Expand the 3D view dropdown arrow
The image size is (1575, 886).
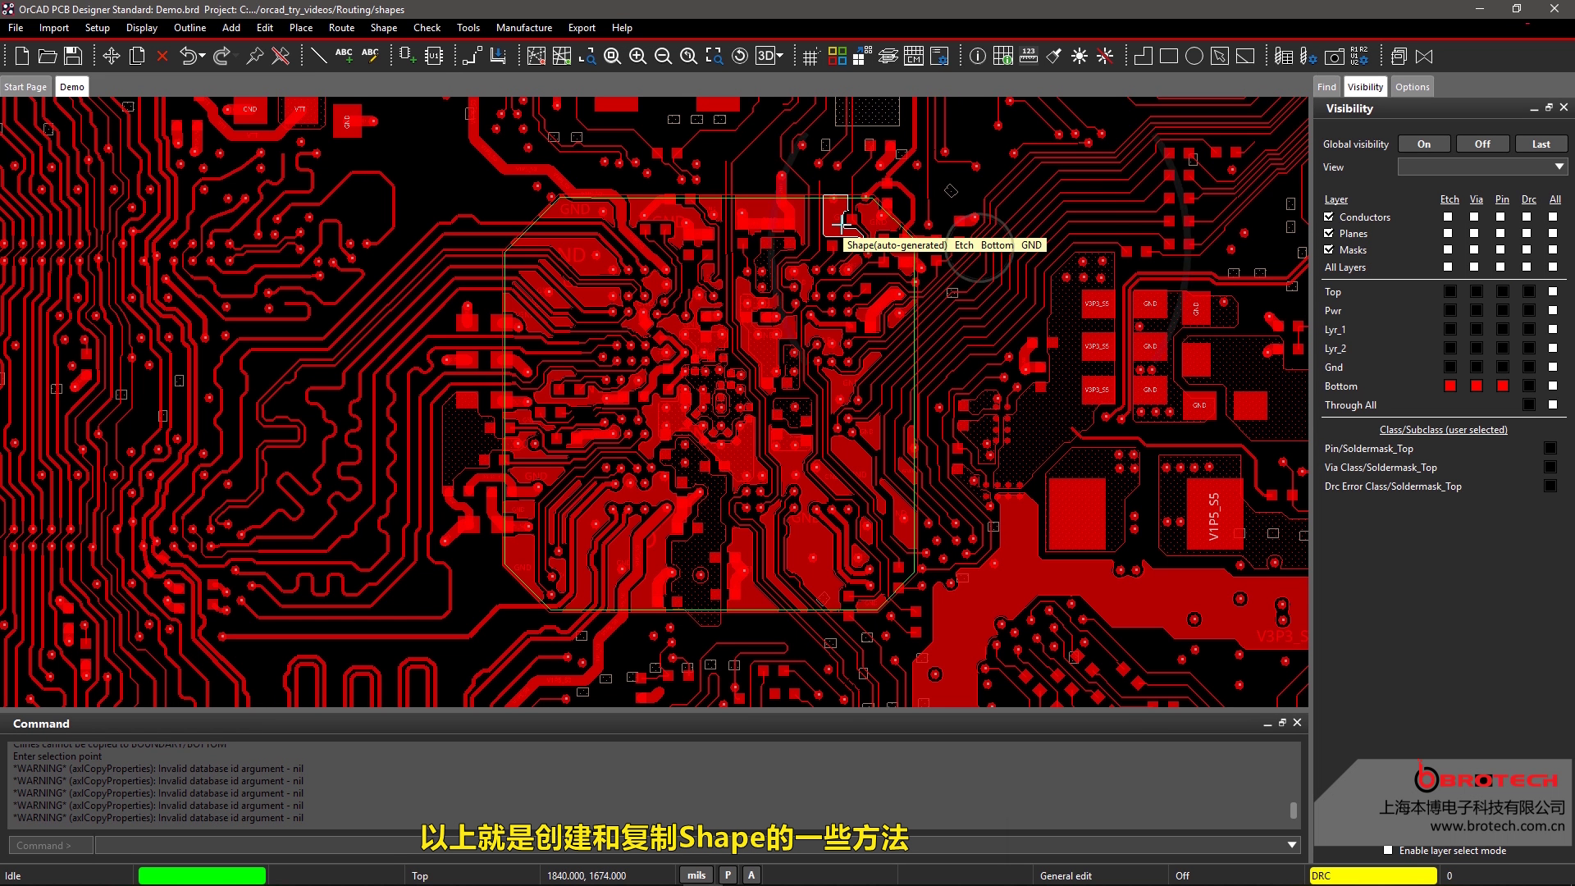[779, 56]
